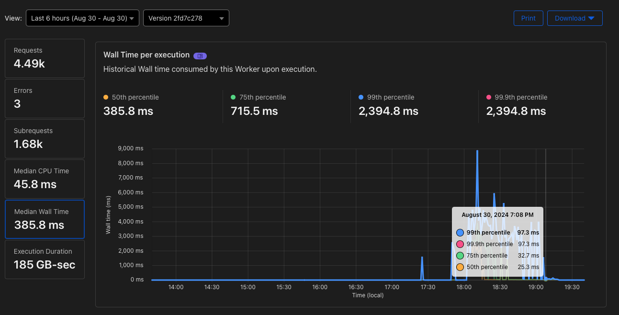Expand the Version 2fd7c278 selector
Image resolution: width=619 pixels, height=315 pixels.
click(x=186, y=18)
